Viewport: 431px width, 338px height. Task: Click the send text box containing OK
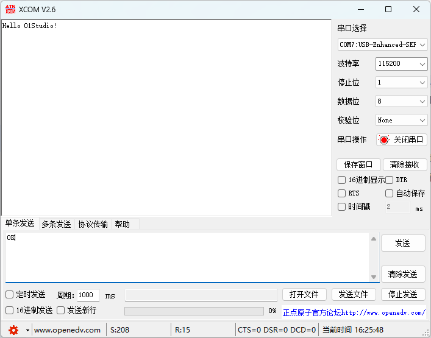[187, 257]
